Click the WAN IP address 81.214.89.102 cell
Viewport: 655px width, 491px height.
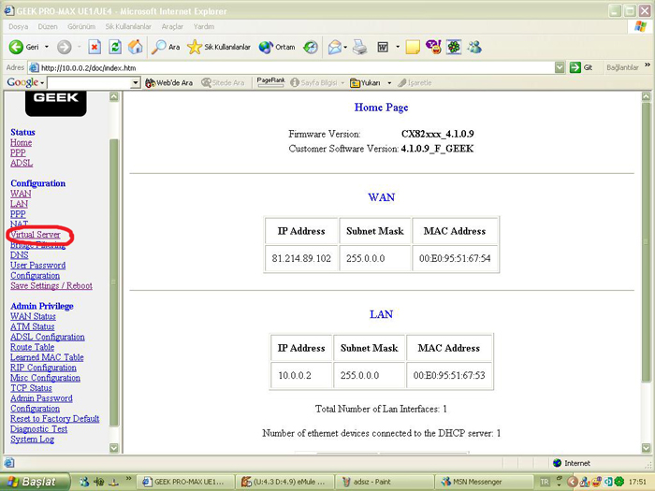coord(301,258)
